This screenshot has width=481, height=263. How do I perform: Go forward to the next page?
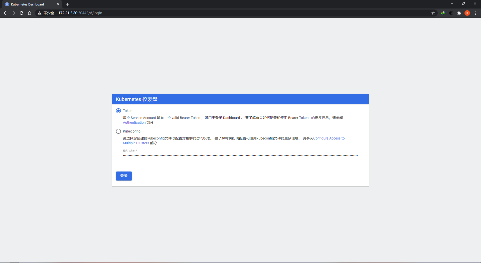tap(14, 13)
